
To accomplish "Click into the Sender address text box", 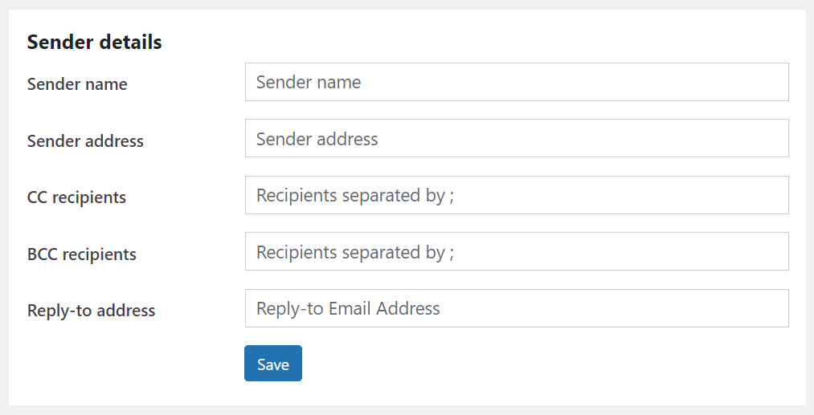I will [517, 139].
